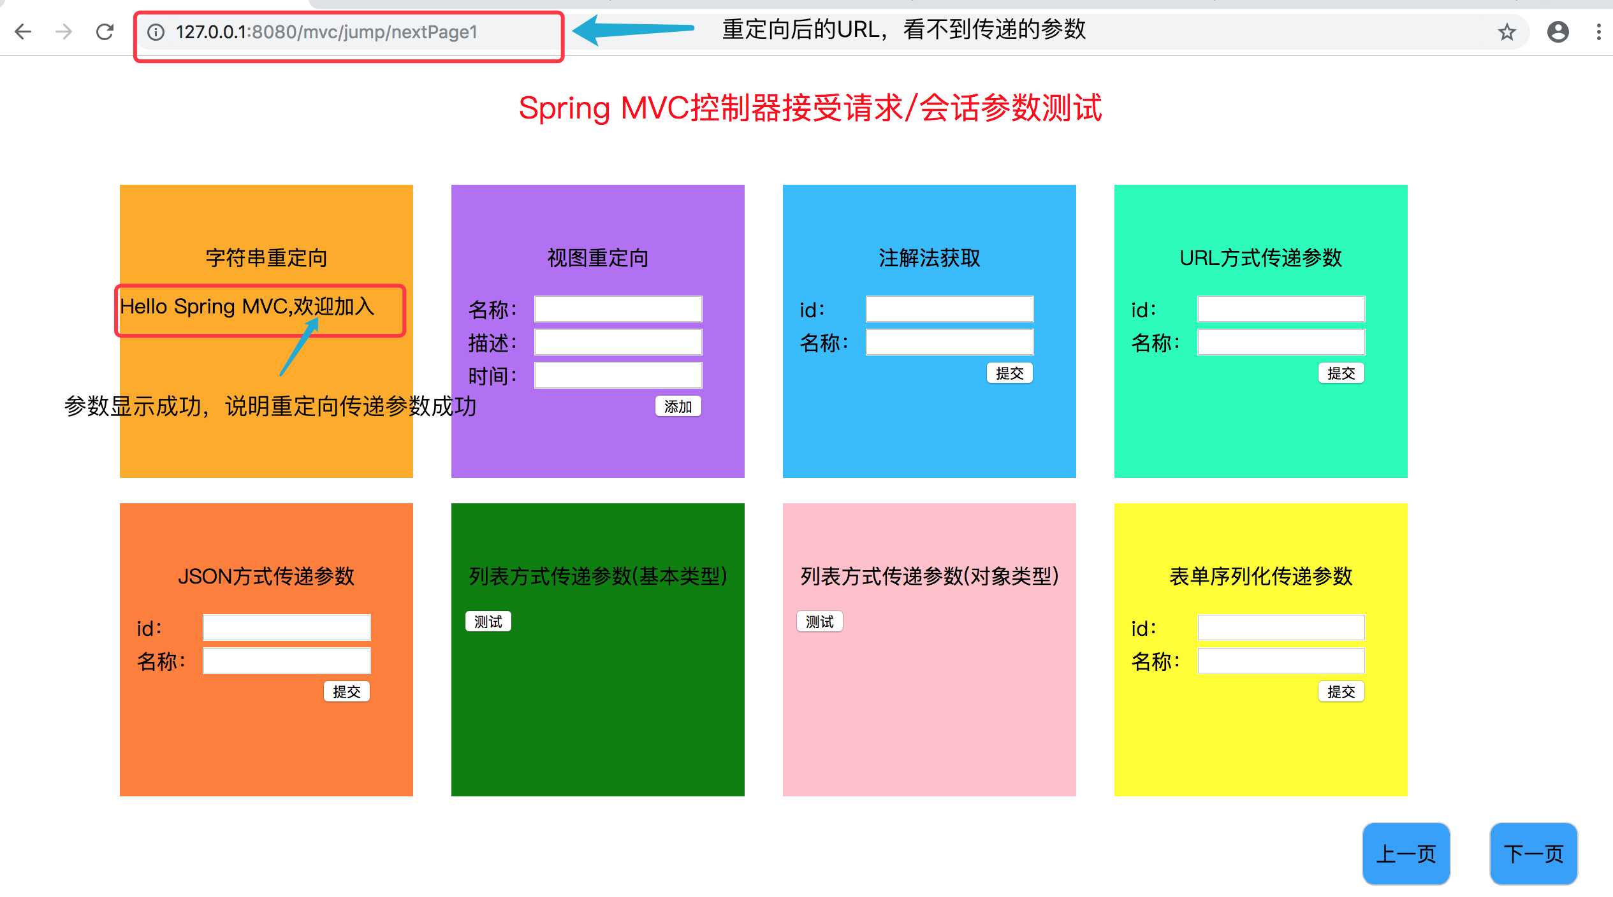Click the 列表方式传递参数(对象类型) title

pos(930,577)
